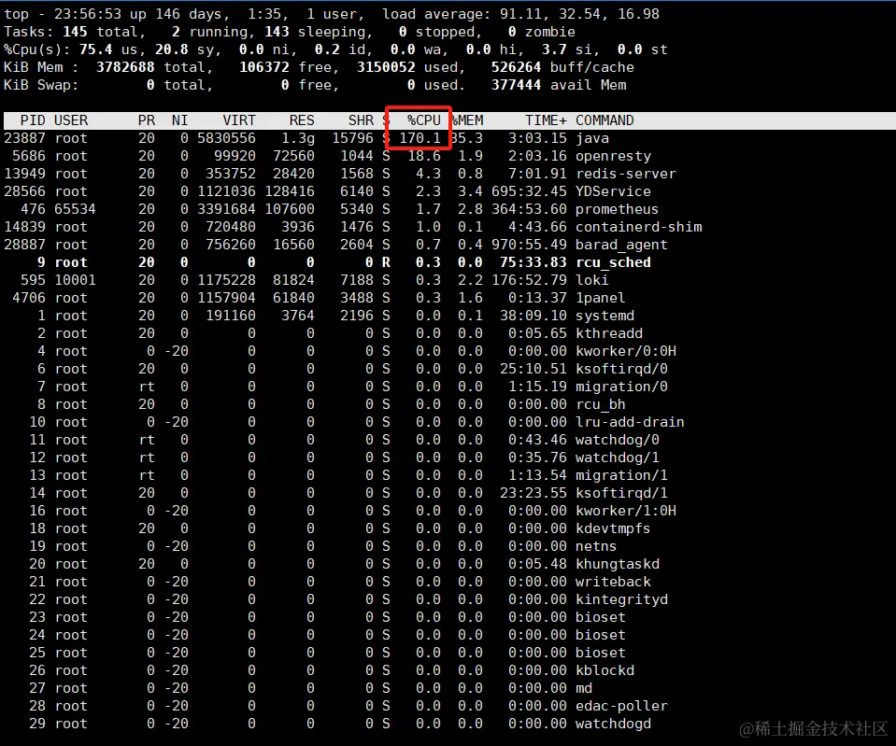Click the netns command
This screenshot has width=896, height=746.
pyautogui.click(x=596, y=545)
